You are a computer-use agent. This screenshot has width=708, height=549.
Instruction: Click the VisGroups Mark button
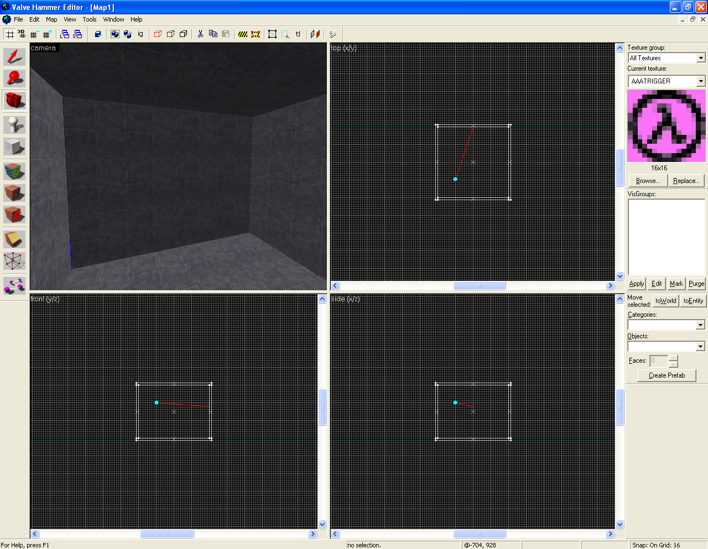point(676,284)
